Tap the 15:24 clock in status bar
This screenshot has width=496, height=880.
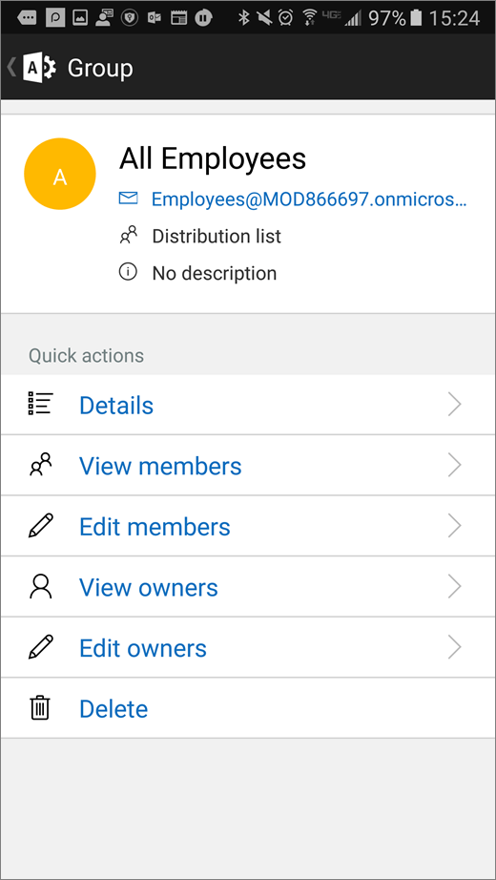(454, 18)
